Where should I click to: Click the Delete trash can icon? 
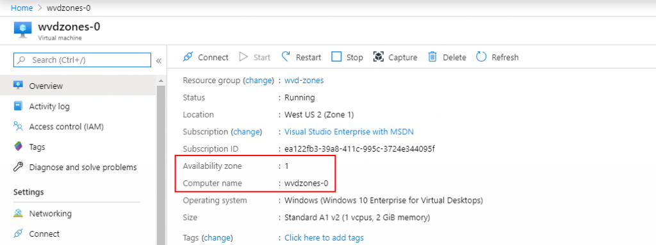pyautogui.click(x=432, y=57)
